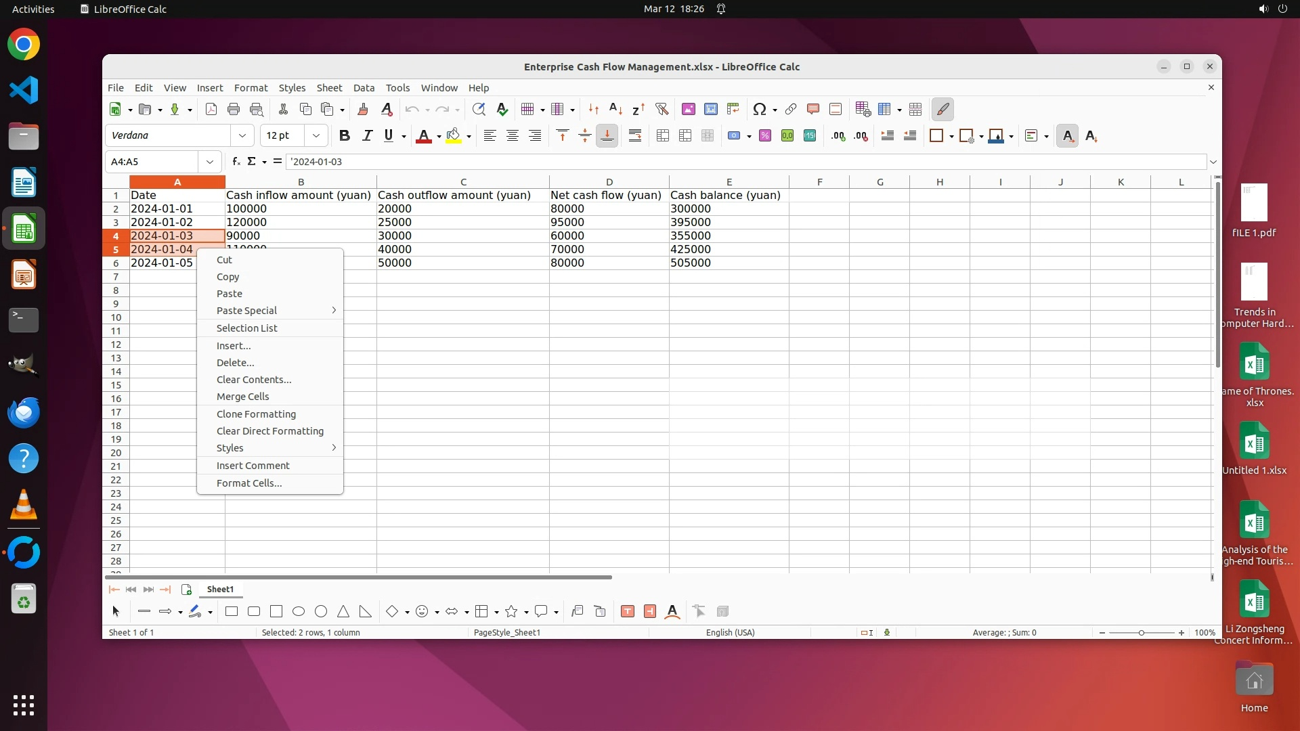Open the Data menu
The height and width of the screenshot is (731, 1300).
point(363,88)
